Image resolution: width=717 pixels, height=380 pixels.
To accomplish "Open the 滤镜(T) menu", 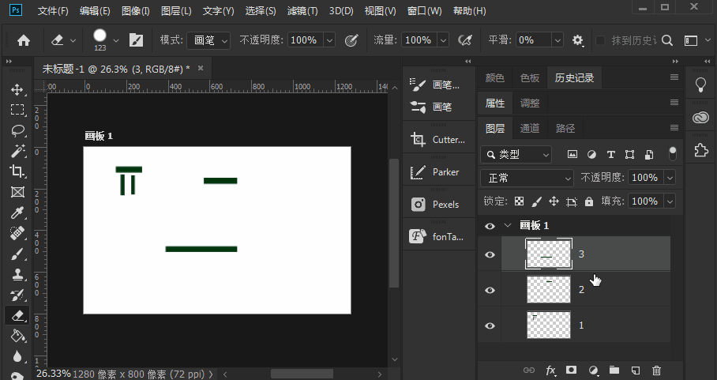I will coord(302,10).
